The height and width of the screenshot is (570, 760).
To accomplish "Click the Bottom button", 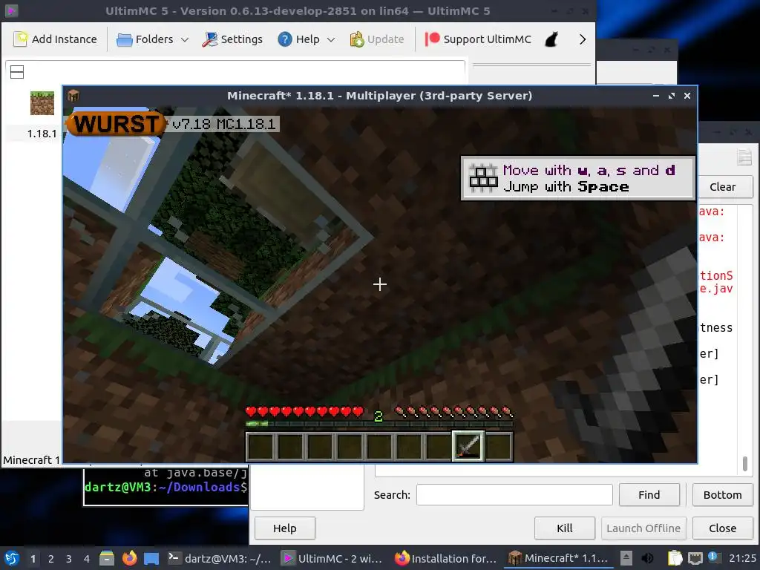I will (722, 495).
